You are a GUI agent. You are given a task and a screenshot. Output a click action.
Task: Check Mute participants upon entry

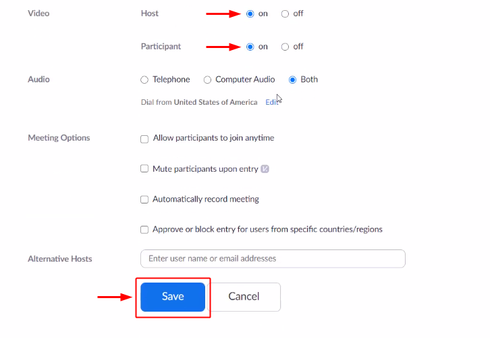click(144, 169)
